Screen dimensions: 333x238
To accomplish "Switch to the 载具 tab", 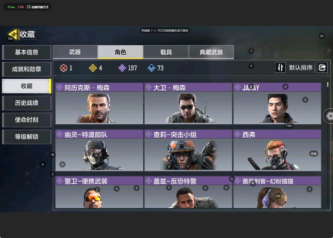I will 166,52.
